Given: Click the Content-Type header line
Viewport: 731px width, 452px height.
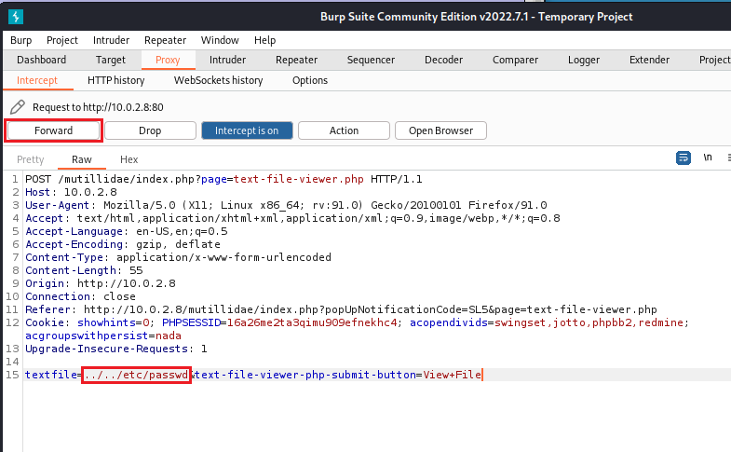Looking at the screenshot, I should (x=178, y=257).
